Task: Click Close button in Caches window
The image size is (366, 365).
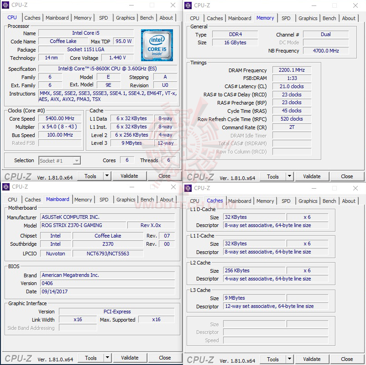Action: (347, 359)
